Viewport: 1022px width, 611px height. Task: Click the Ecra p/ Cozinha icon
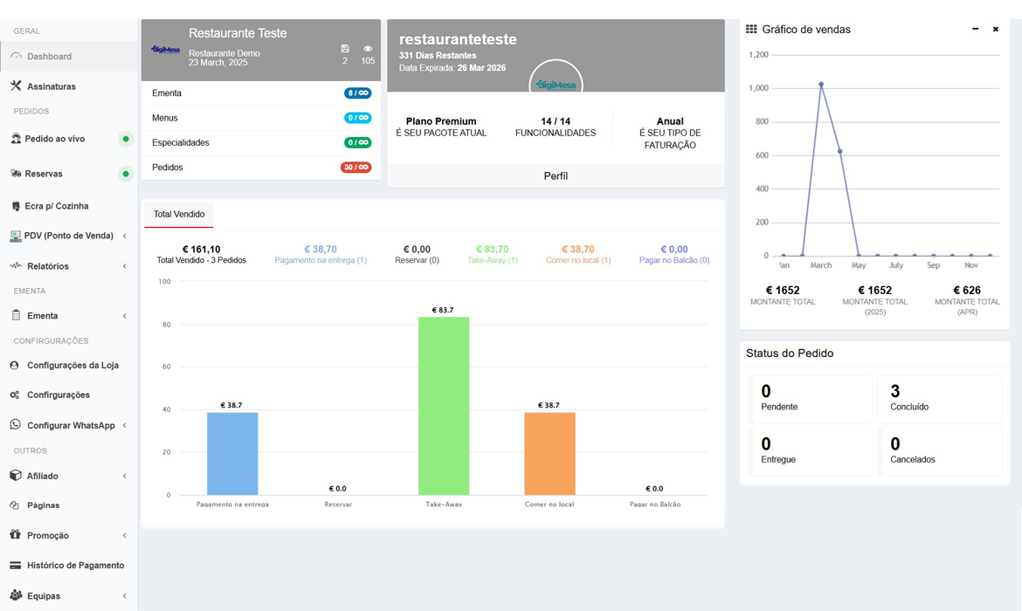point(16,206)
